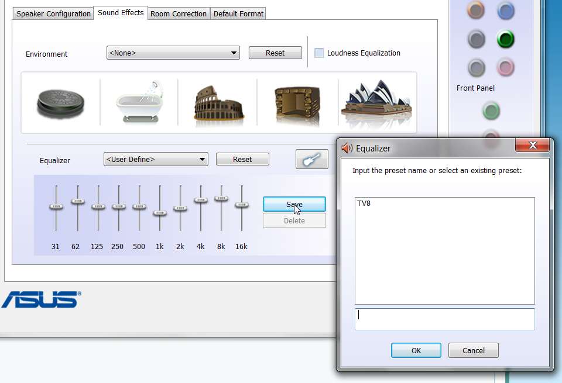Reset the Equalizer setting

242,159
